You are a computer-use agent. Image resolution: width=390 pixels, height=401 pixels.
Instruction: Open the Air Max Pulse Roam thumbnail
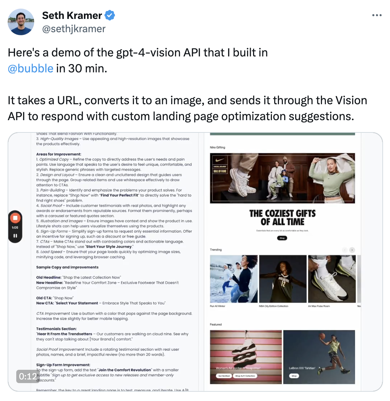pyautogui.click(x=332, y=279)
